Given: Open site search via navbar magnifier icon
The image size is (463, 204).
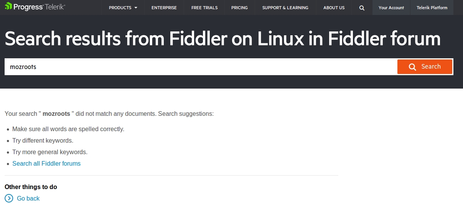Looking at the screenshot, I should tap(362, 8).
